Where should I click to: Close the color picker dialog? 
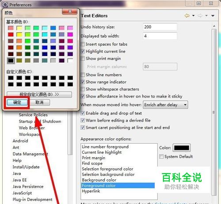point(70,11)
